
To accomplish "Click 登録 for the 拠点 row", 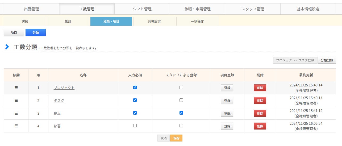I will tap(227, 113).
